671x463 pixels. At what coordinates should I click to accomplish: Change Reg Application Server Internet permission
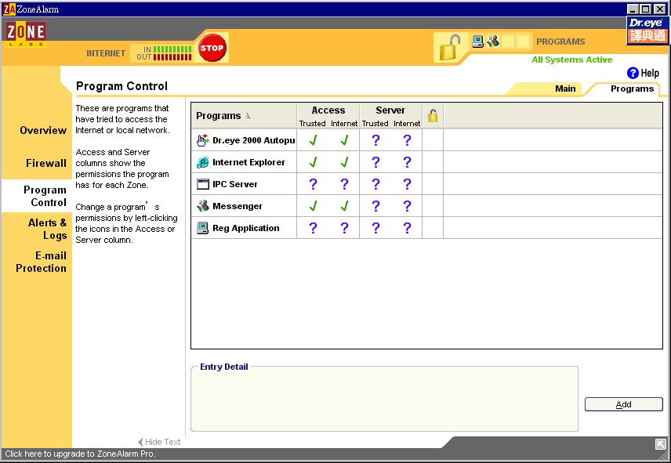pos(407,228)
